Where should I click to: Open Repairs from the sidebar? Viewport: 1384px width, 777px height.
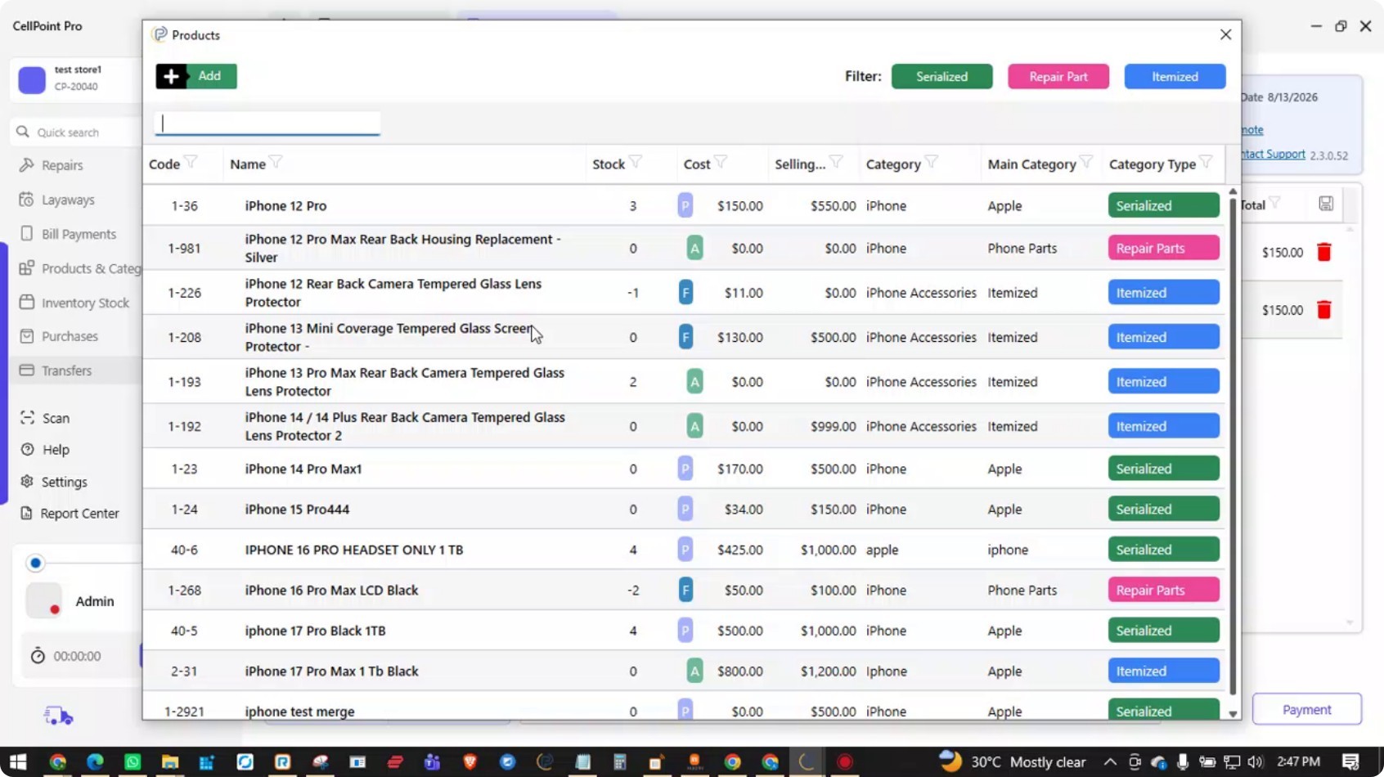tap(62, 165)
